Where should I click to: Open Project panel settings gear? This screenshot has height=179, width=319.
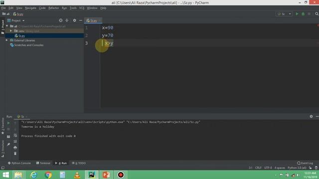[x=74, y=20]
